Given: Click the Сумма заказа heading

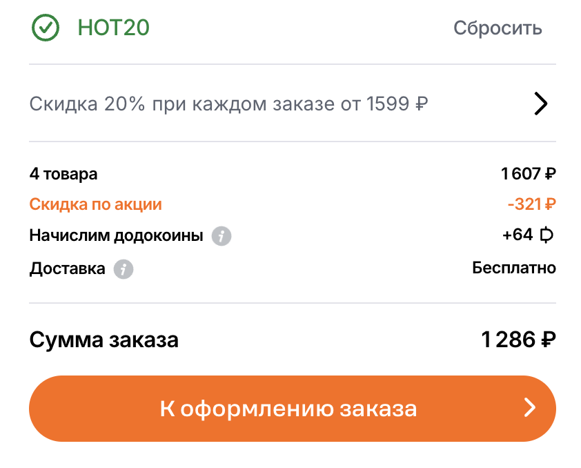Looking at the screenshot, I should pos(104,340).
